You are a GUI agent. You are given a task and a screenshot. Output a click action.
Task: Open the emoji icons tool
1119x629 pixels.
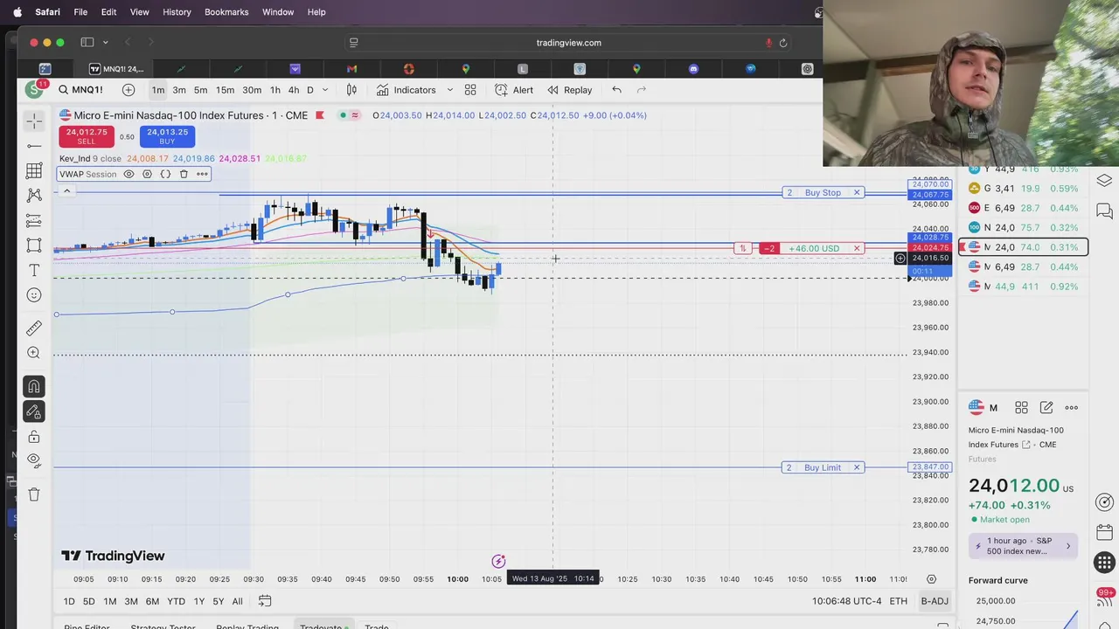34,295
